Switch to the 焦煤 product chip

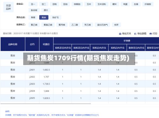point(33,18)
